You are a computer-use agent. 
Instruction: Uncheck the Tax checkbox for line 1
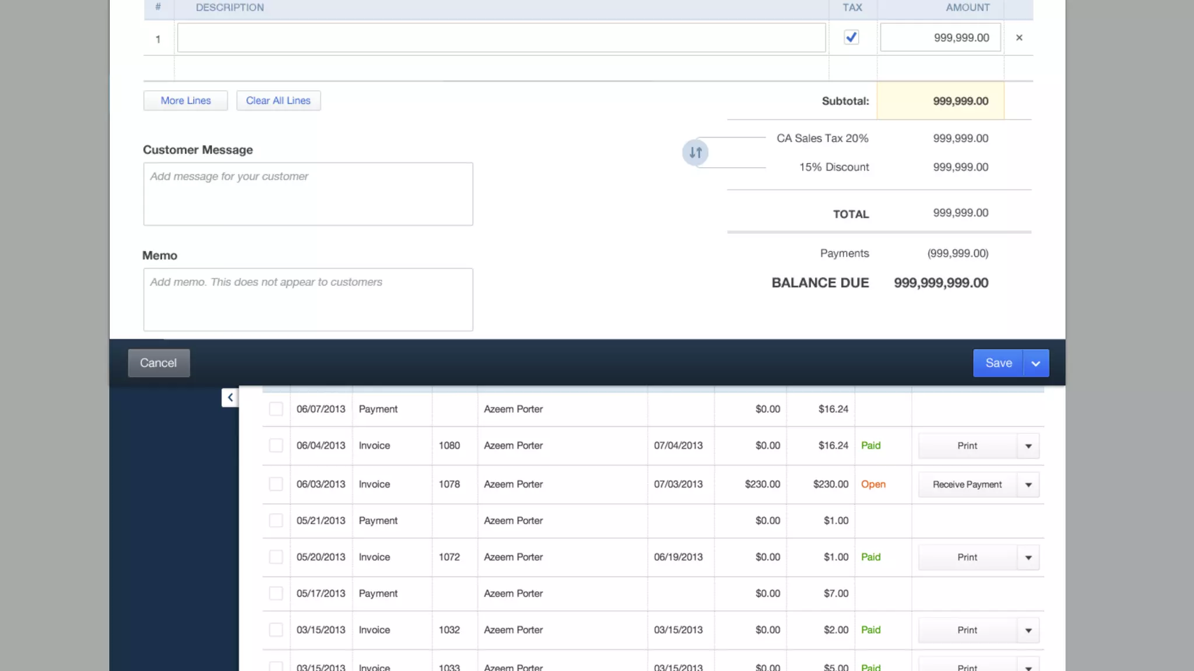(851, 38)
